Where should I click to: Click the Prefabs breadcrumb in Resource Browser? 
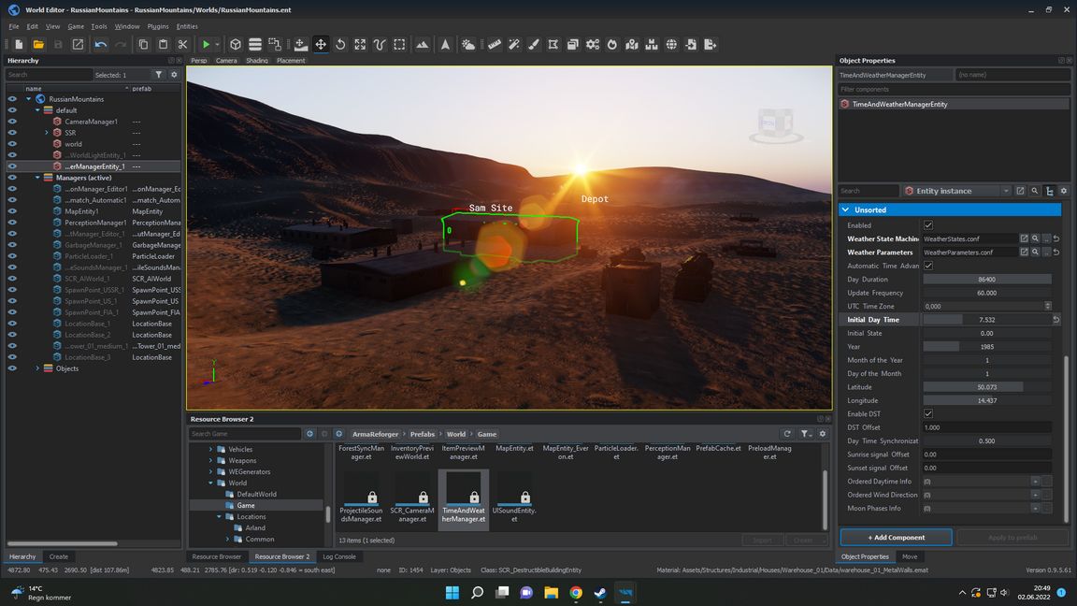pyautogui.click(x=422, y=434)
